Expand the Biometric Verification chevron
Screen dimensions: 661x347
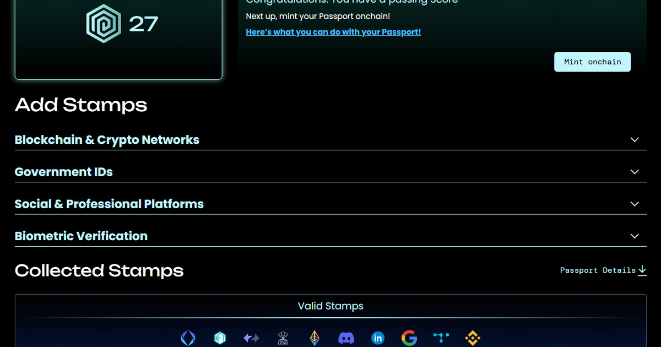(x=635, y=236)
